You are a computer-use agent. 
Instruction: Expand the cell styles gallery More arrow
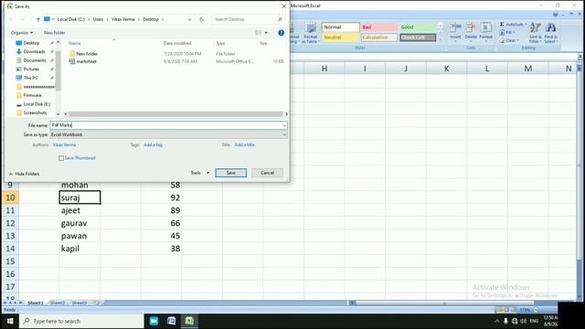coord(441,38)
